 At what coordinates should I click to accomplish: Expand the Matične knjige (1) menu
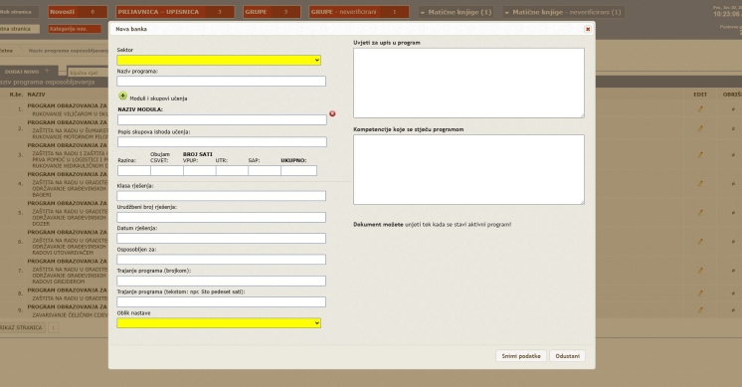456,12
